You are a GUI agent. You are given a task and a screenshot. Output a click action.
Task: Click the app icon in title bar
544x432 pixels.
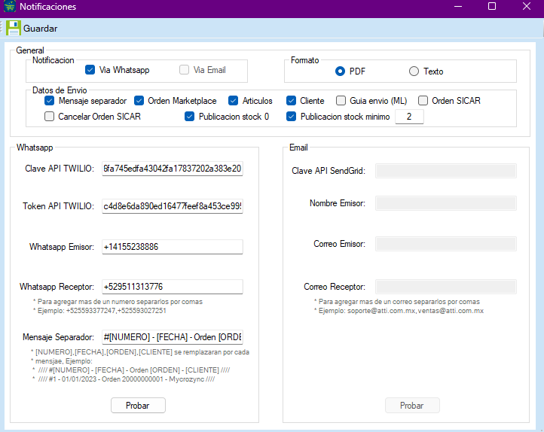[x=9, y=6]
